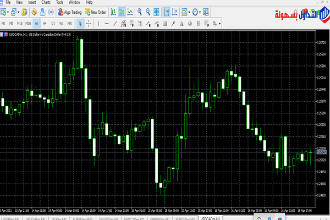330x220 pixels.
Task: Toggle chart shift from right edge
Action: [x=175, y=12]
